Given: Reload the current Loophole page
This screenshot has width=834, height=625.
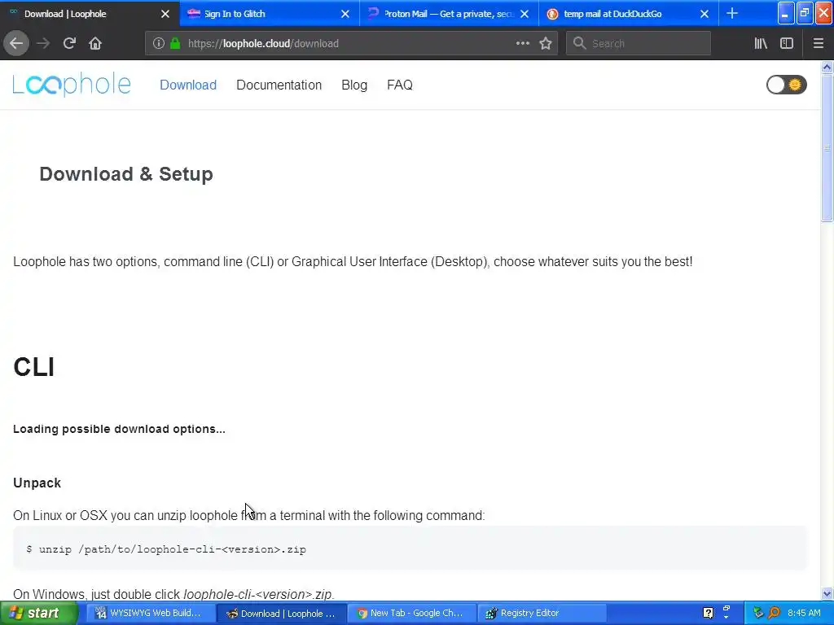Looking at the screenshot, I should pyautogui.click(x=69, y=44).
